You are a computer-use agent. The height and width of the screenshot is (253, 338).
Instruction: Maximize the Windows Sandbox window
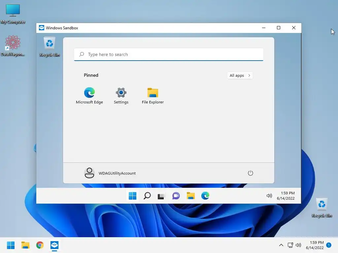279,28
